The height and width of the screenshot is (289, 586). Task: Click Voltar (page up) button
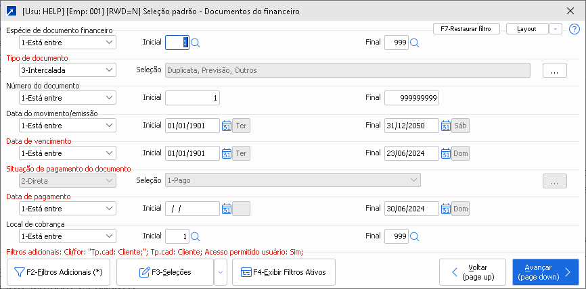pos(473,272)
